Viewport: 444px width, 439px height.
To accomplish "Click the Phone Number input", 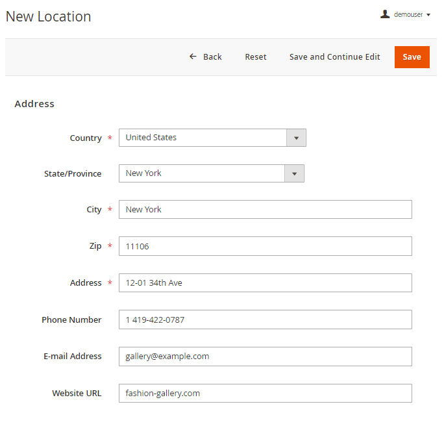I will [265, 320].
